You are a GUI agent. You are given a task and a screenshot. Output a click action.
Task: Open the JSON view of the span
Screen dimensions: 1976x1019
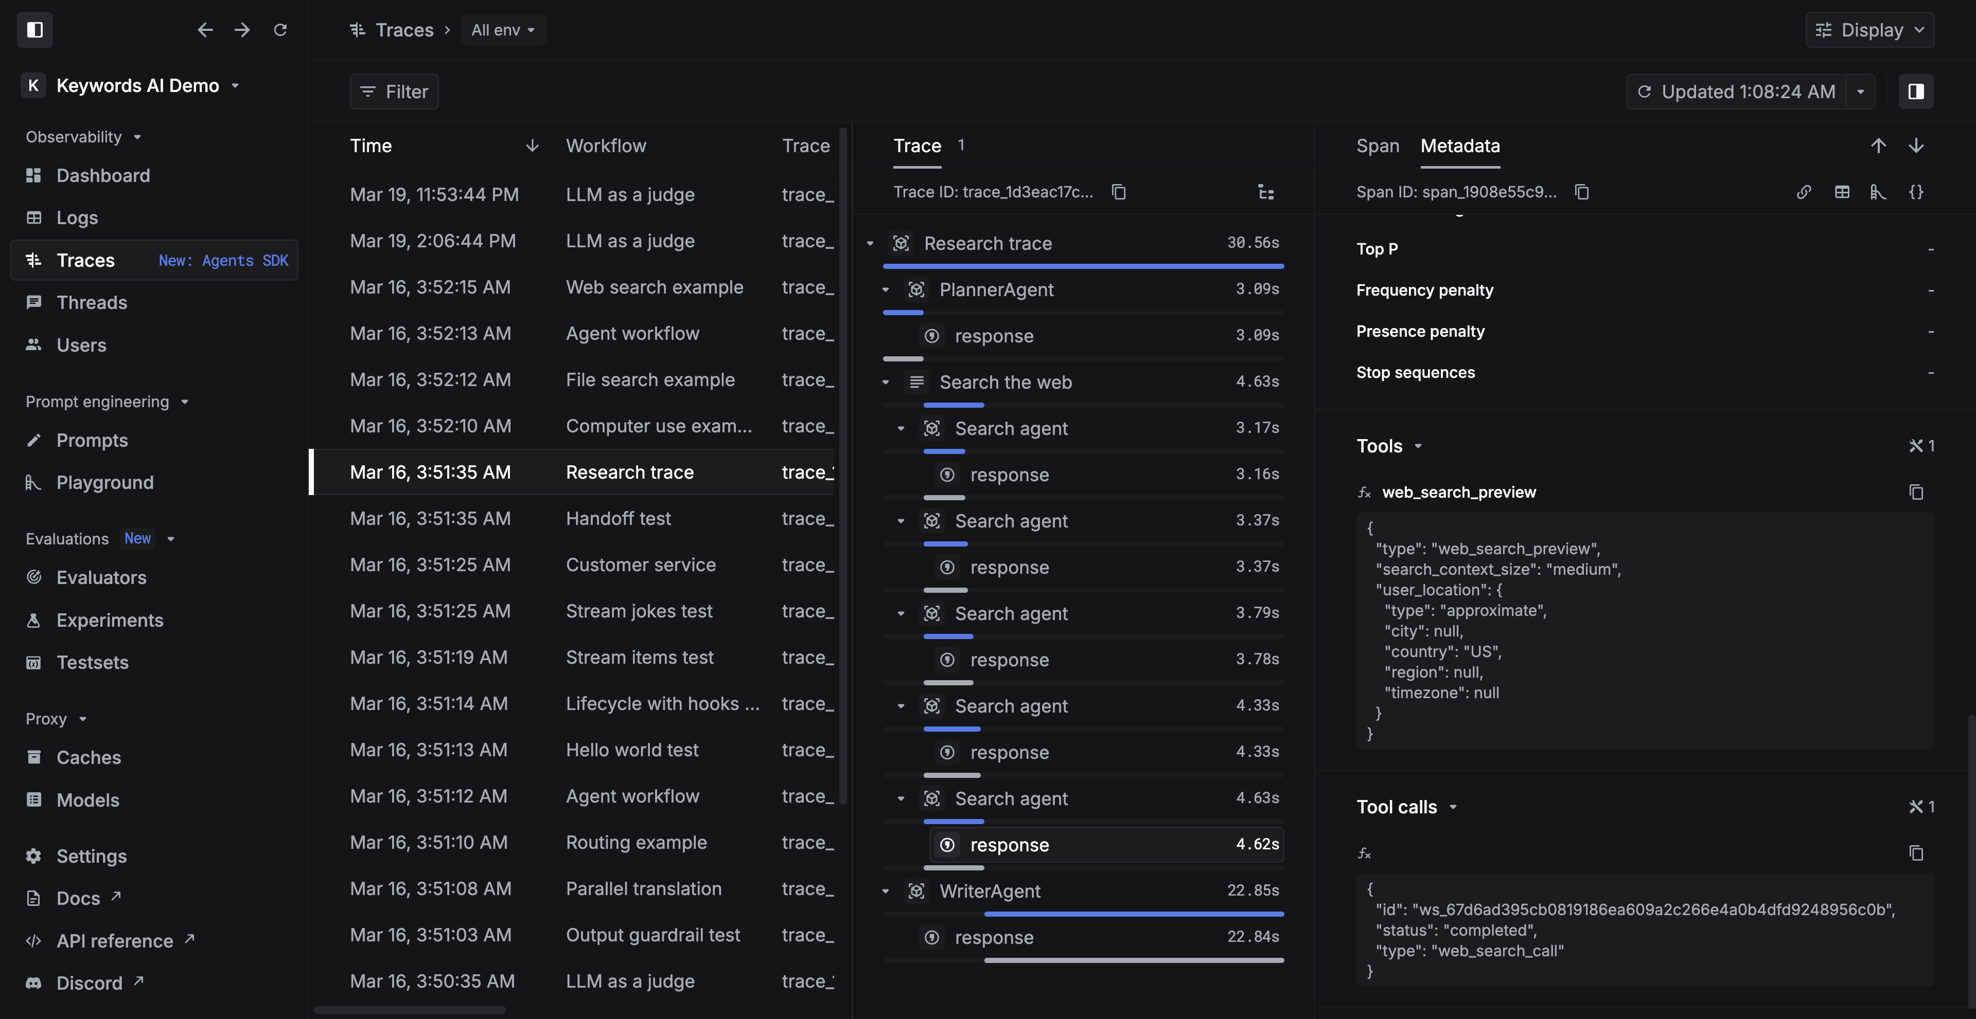pos(1917,192)
